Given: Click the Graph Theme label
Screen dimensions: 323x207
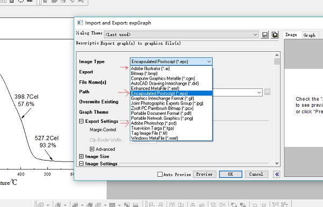Looking at the screenshot, I should 94,112.
